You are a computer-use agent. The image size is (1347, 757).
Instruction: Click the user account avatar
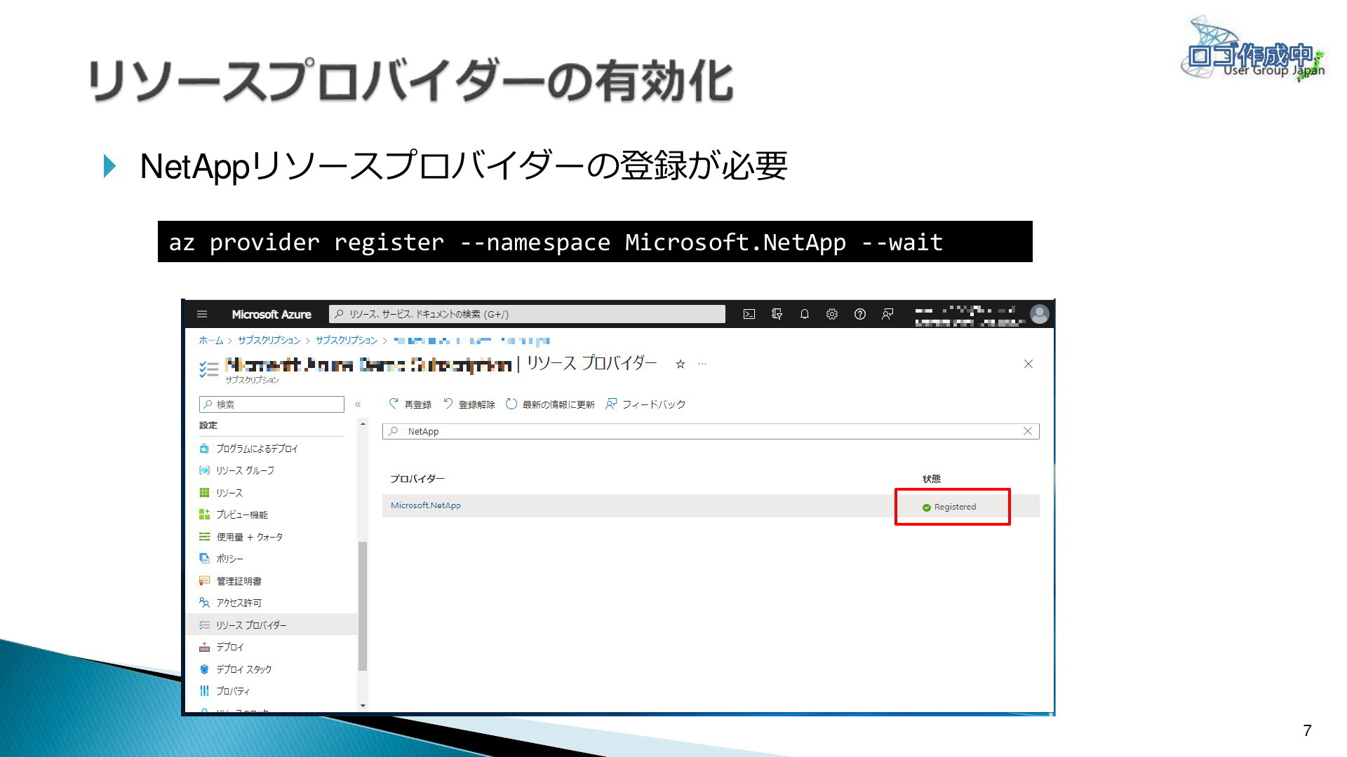click(x=1039, y=314)
